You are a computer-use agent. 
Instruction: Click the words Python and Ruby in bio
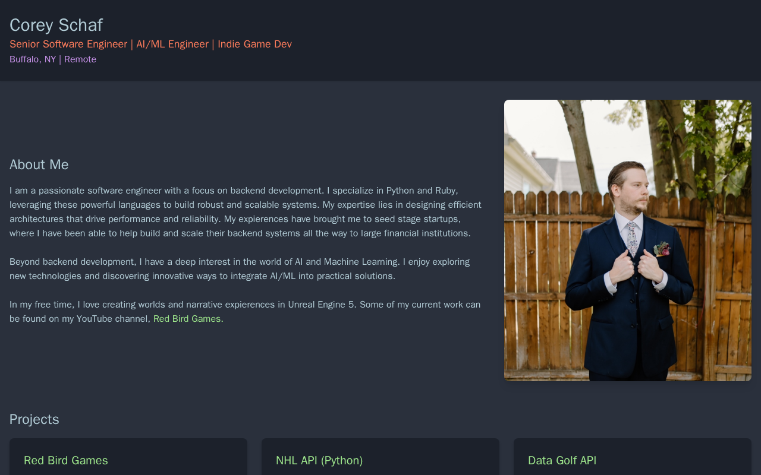421,191
